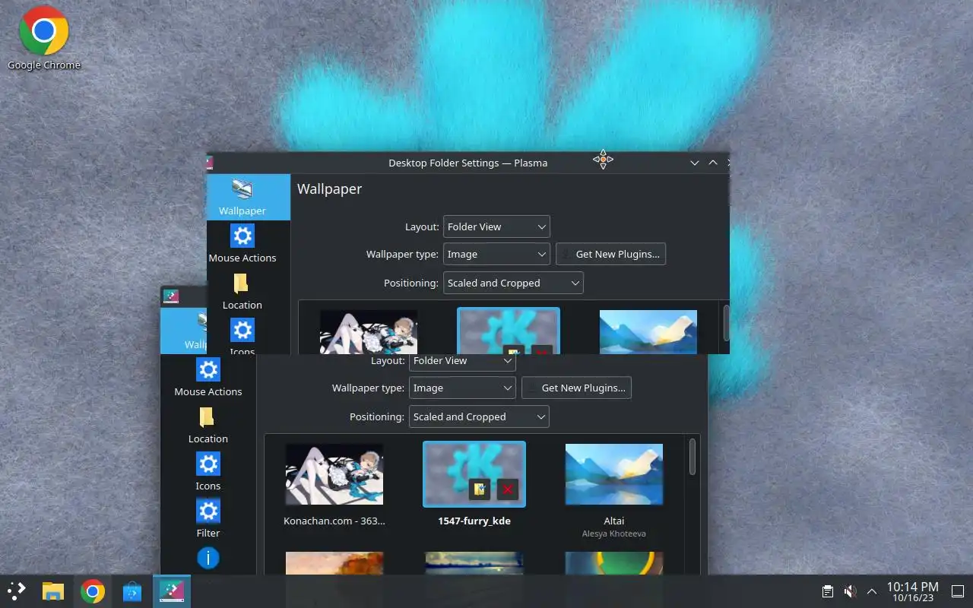This screenshot has height=608, width=973.
Task: Open Positioning dropdown in titled Desktop Folder Settings window
Action: click(513, 283)
